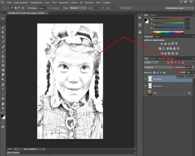Select the Magic Wand tool
Image resolution: width=195 pixels, height=156 pixels.
(3, 32)
